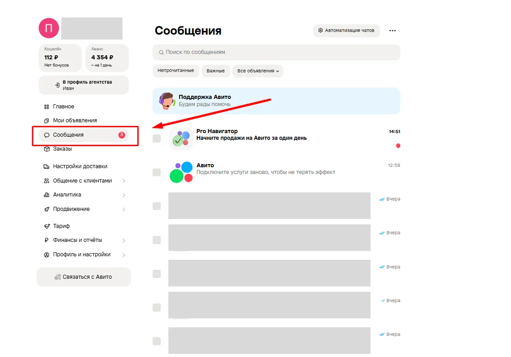
Task: Tick the checkbox for the Авито chat
Action: [157, 172]
